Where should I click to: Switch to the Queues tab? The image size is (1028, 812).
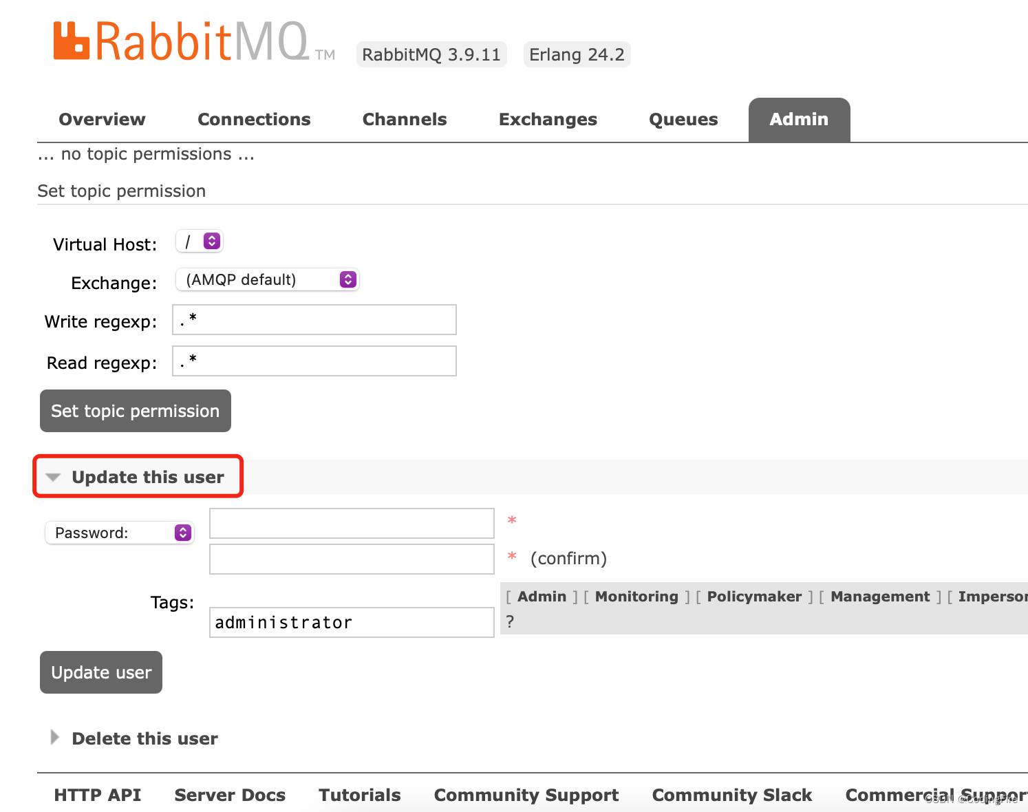pyautogui.click(x=683, y=120)
